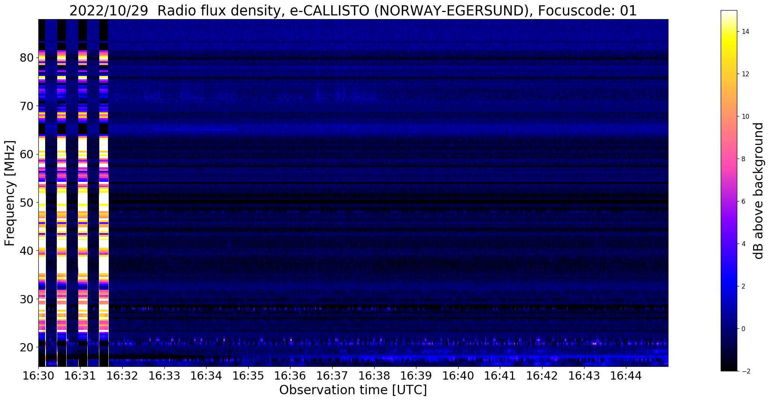The image size is (770, 401).
Task: Click the 16:33 time tick label
Action: [x=164, y=375]
